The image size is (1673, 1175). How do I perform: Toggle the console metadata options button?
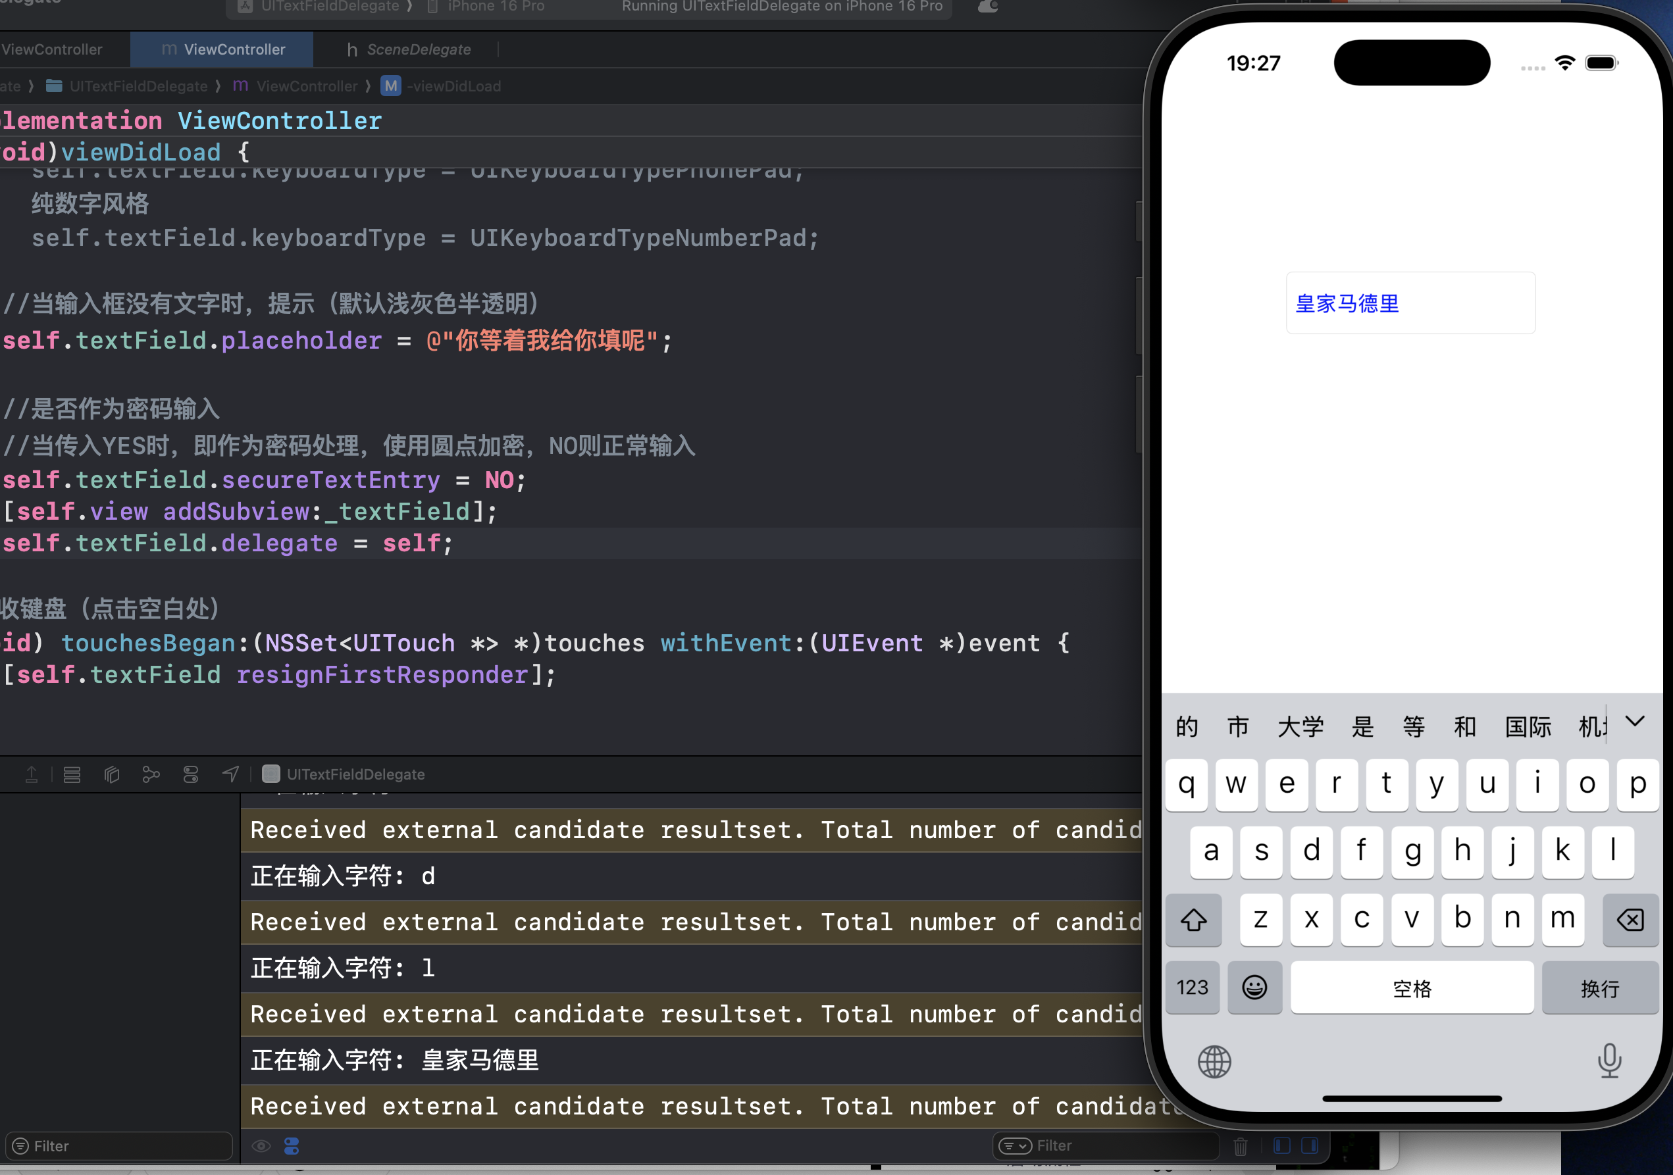point(292,1146)
